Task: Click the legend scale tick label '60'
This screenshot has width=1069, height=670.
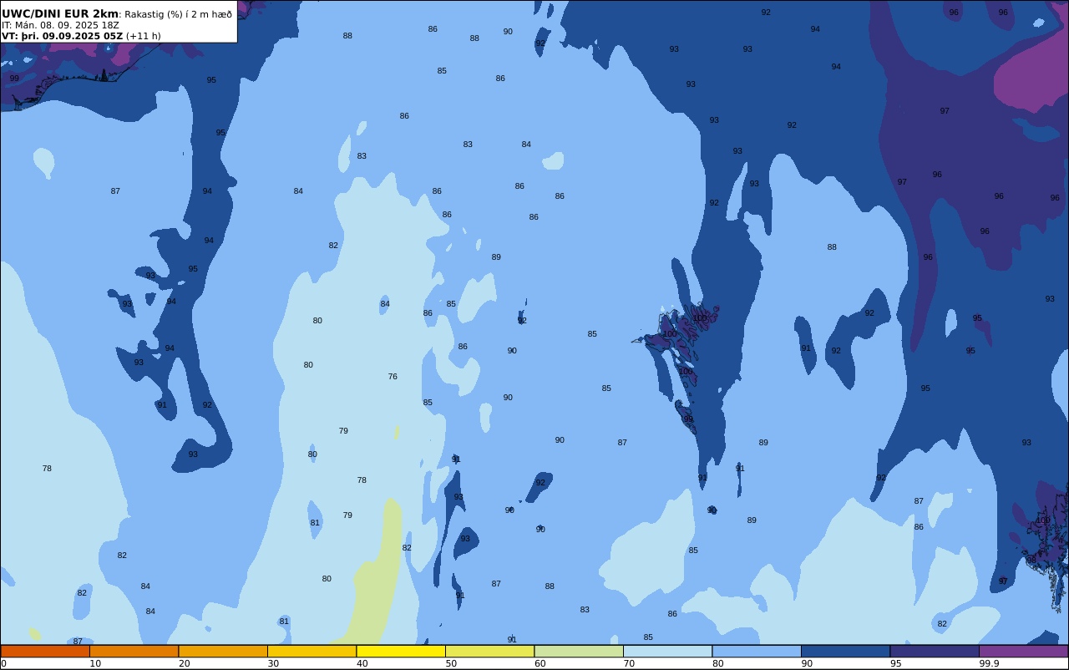Action: click(x=540, y=663)
